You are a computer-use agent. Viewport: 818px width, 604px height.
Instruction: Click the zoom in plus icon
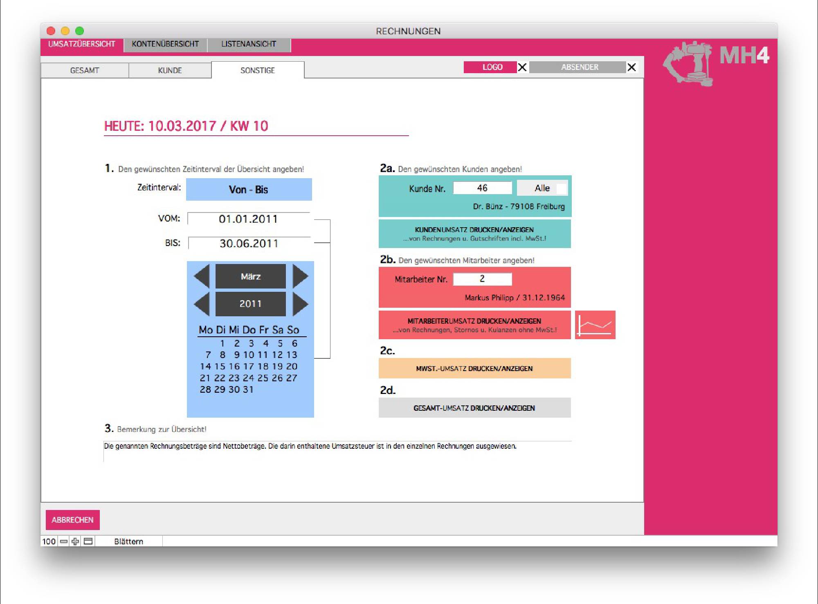(x=75, y=541)
